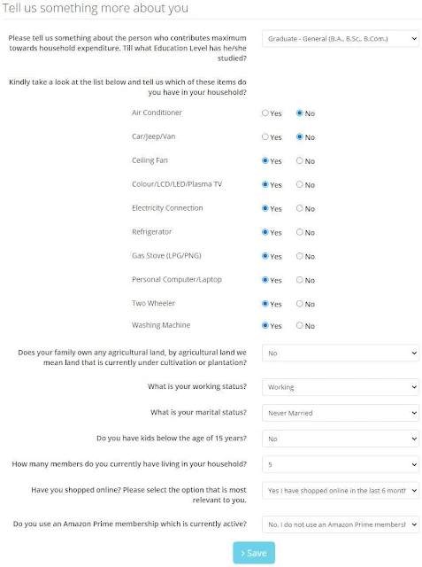Image resolution: width=422 pixels, height=567 pixels.
Task: Open the household members count dropdown
Action: point(341,464)
